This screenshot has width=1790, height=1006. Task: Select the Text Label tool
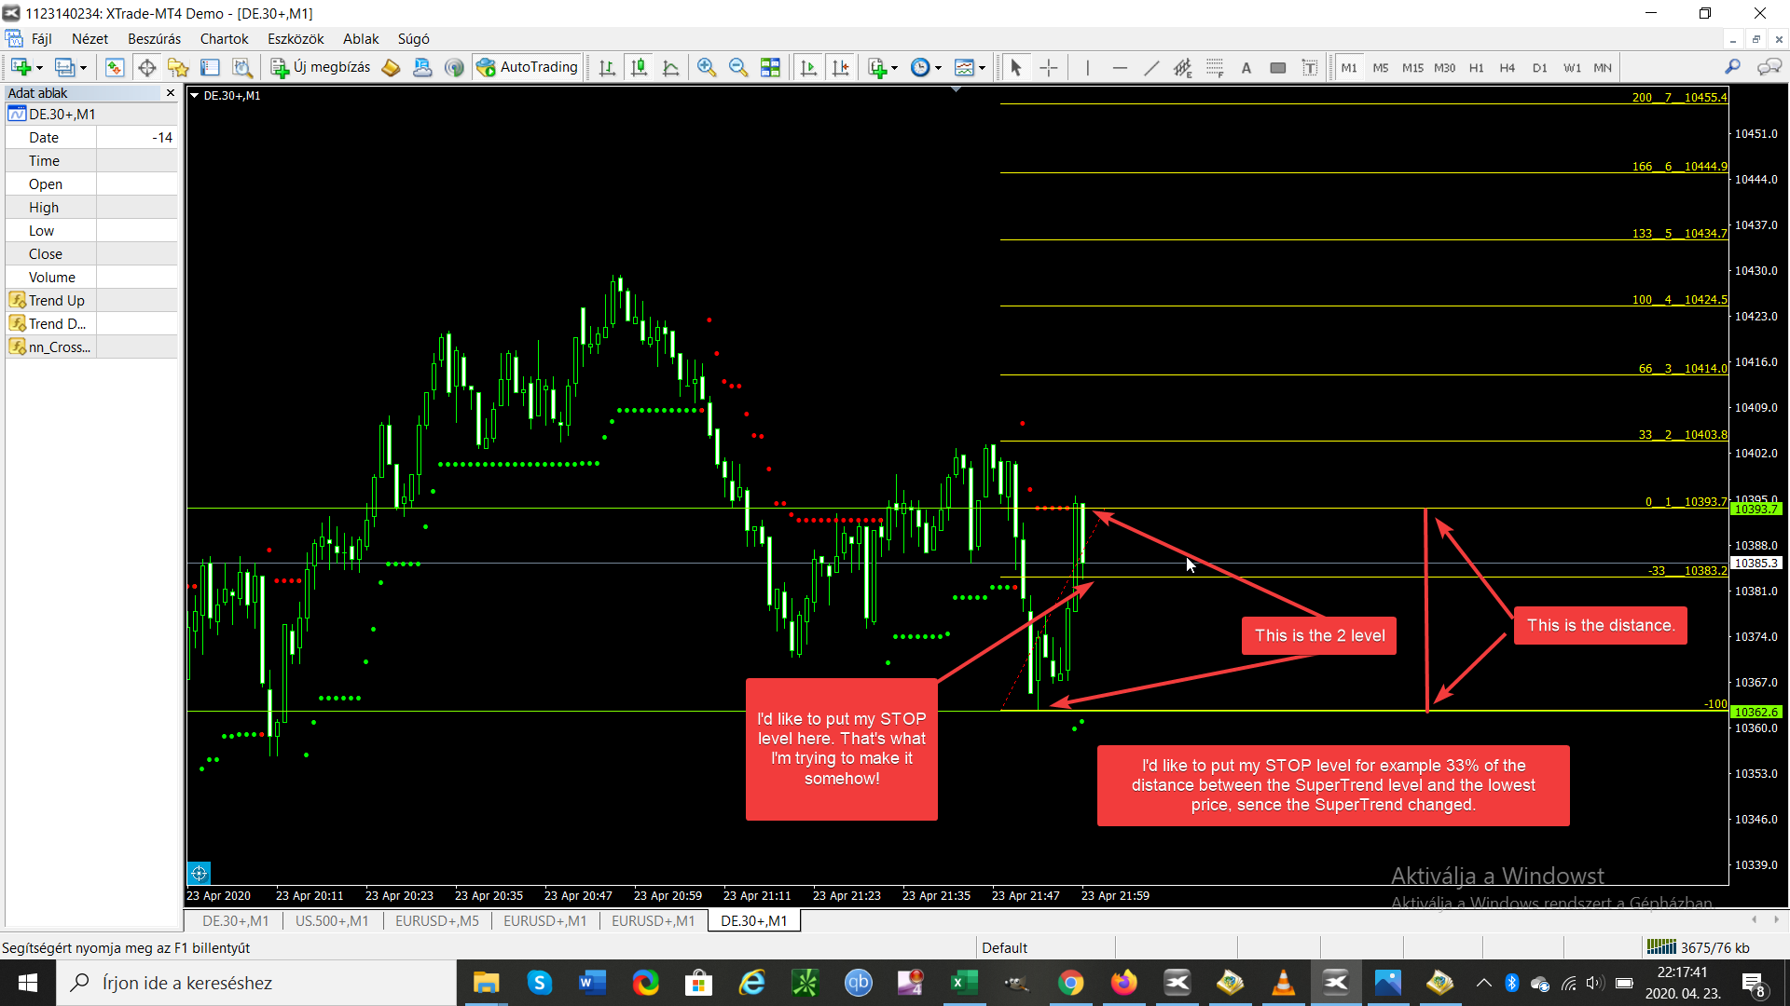click(1310, 67)
